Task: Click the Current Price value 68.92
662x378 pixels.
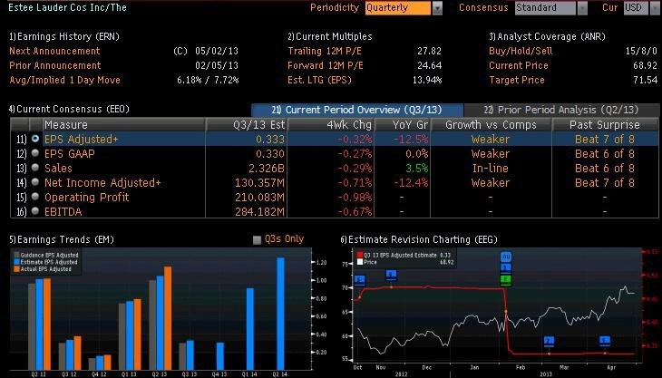Action: point(646,65)
